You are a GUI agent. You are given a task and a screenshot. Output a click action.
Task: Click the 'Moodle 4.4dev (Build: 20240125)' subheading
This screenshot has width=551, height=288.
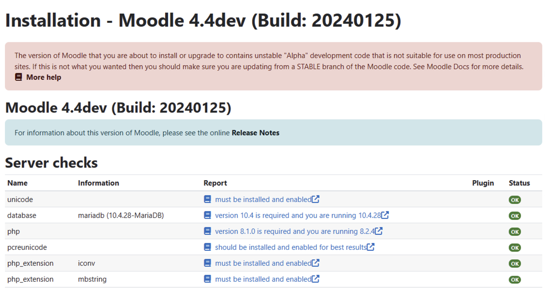pos(118,108)
